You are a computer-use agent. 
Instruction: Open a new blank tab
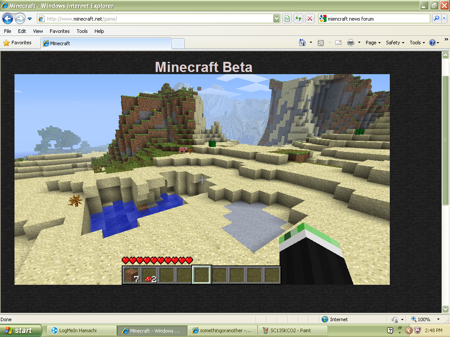[178, 43]
